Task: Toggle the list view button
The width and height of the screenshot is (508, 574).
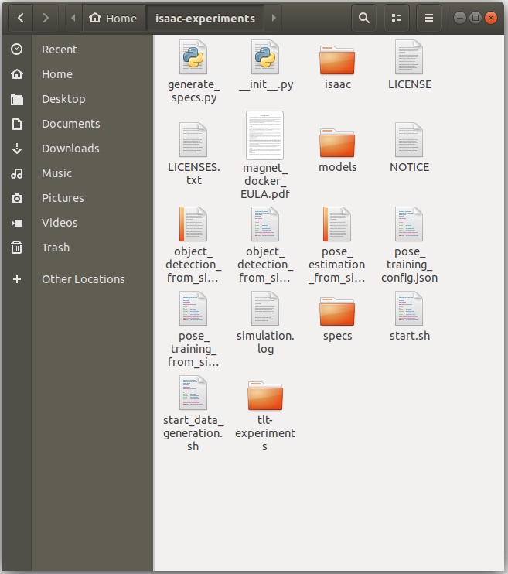Action: (x=397, y=18)
